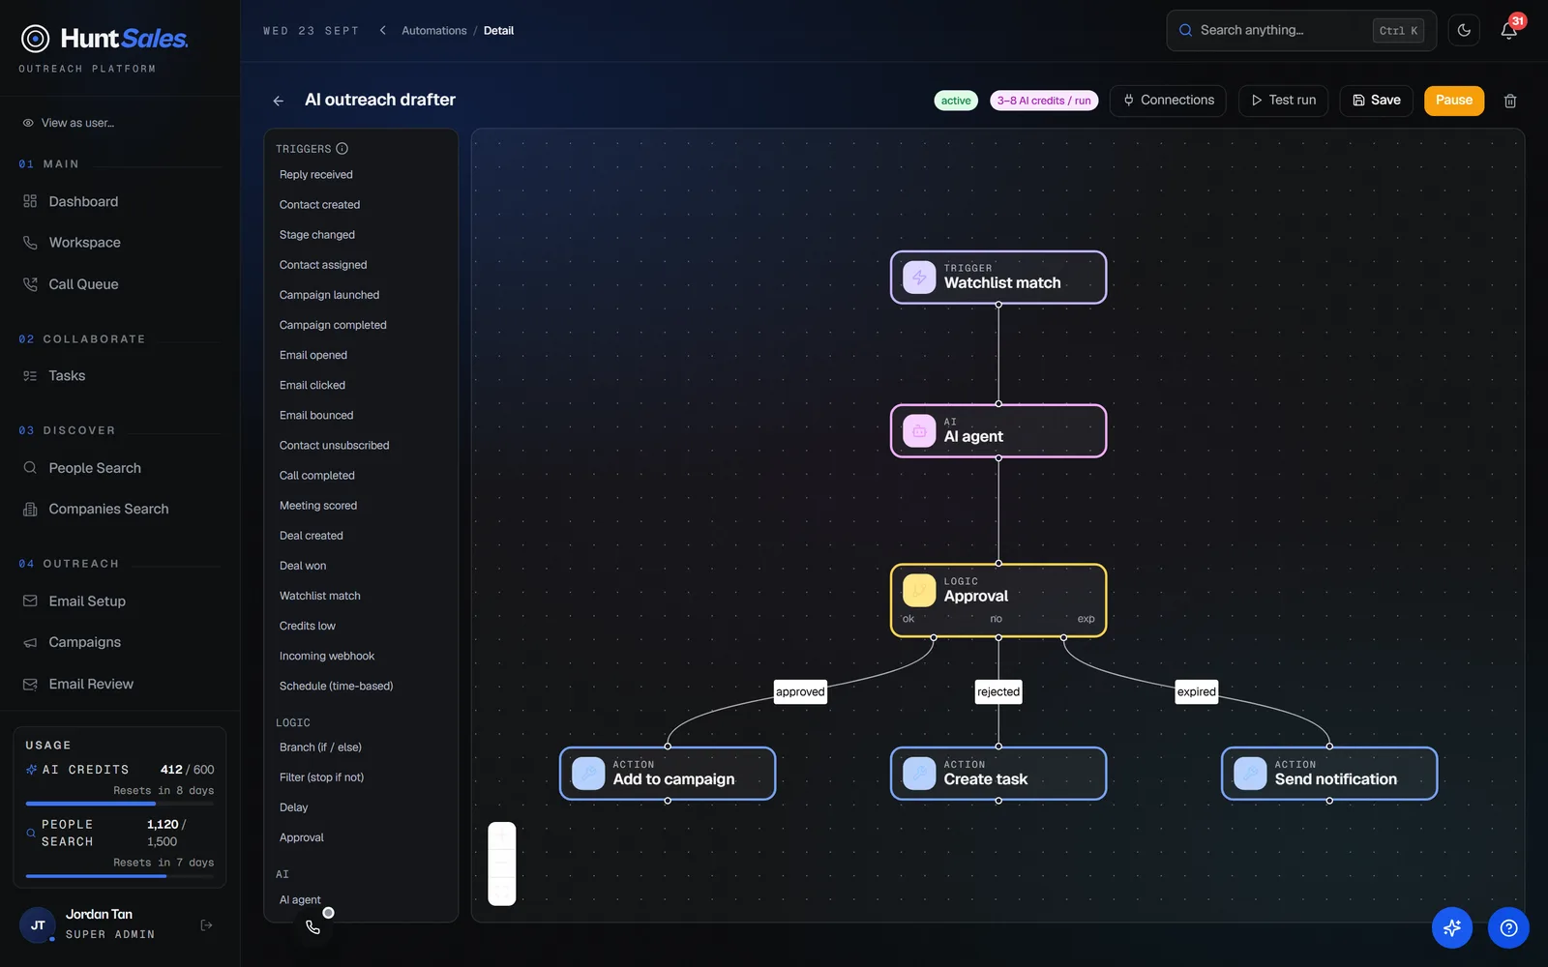Go to Call Queue in the sidebar
The image size is (1548, 967).
click(120, 284)
